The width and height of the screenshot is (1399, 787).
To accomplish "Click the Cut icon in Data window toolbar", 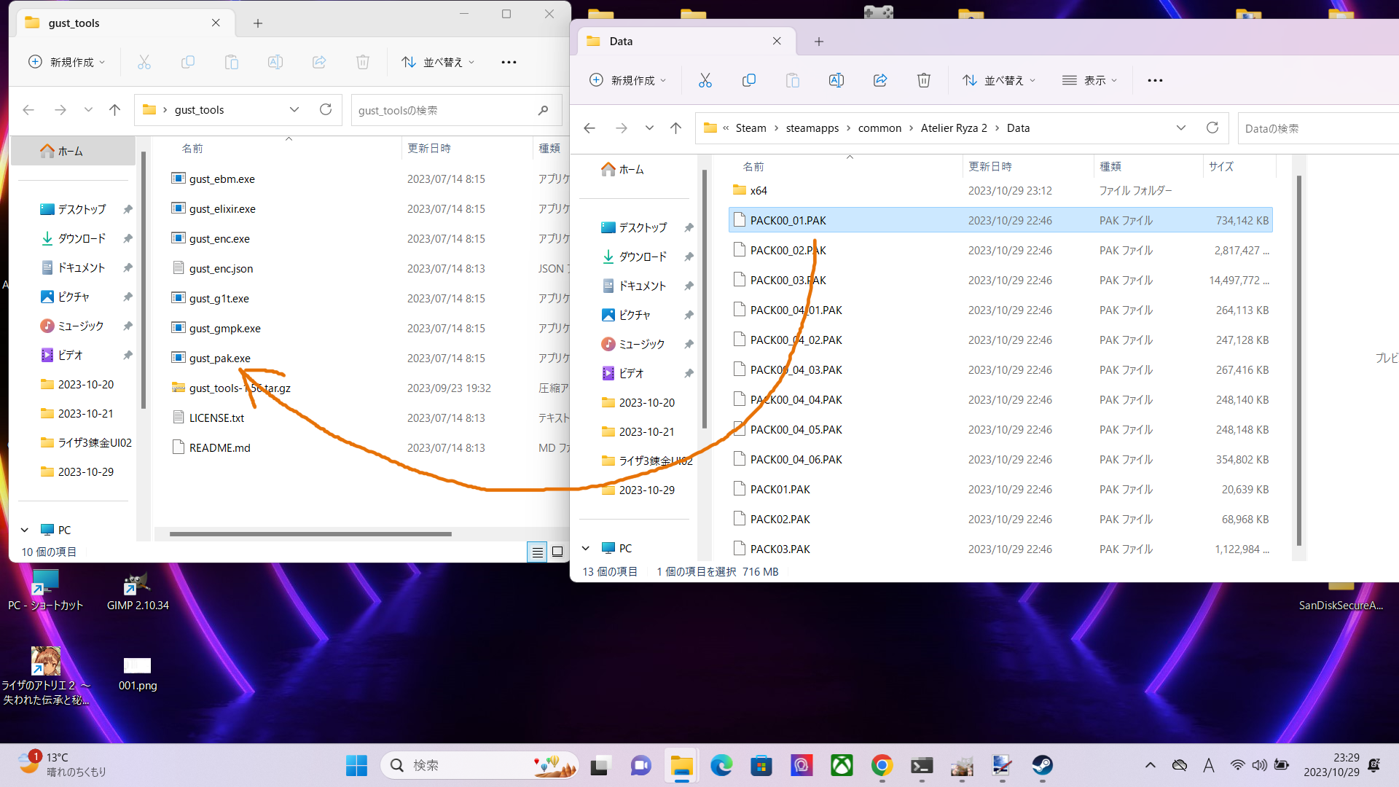I will pyautogui.click(x=705, y=80).
